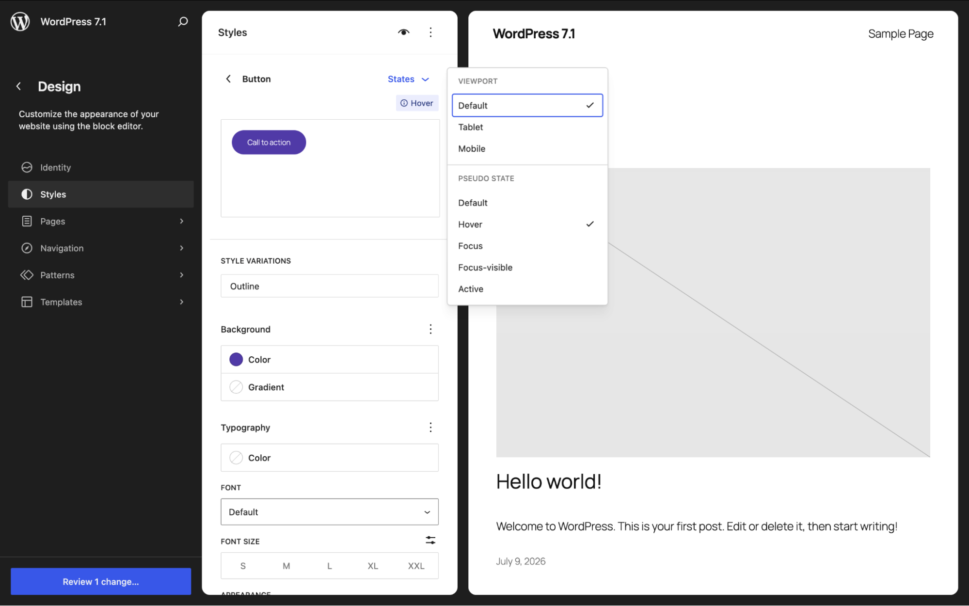Image resolution: width=969 pixels, height=606 pixels.
Task: Select Mobile viewport option
Action: click(x=527, y=148)
